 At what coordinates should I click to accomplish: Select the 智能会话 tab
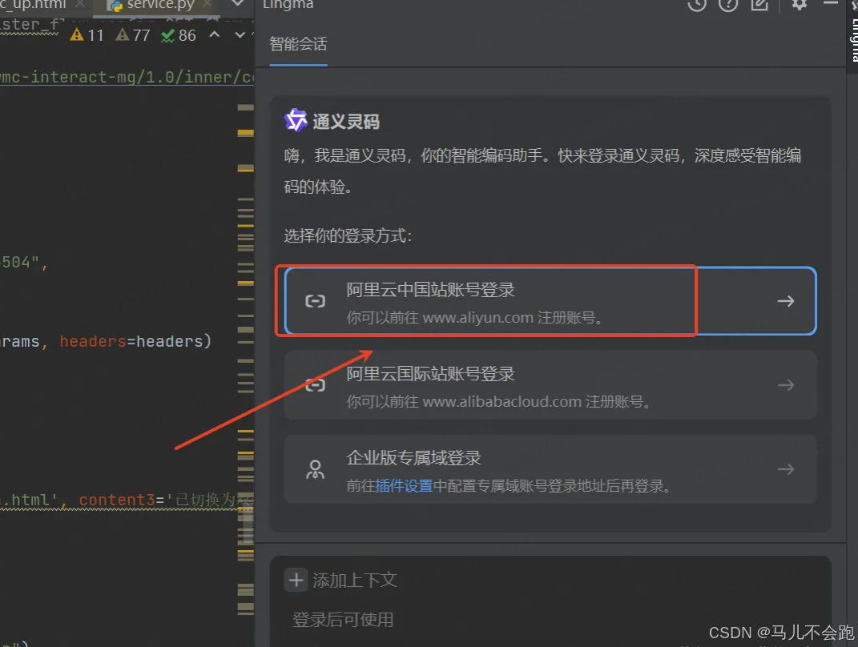298,44
